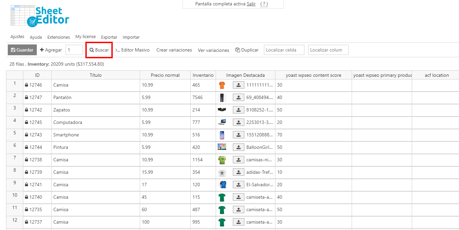Image resolution: width=459 pixels, height=230 pixels.
Task: Click the Salir link to exit fullscreen
Action: (x=251, y=4)
